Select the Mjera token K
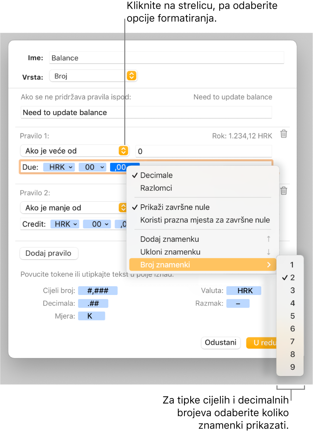 tap(91, 316)
